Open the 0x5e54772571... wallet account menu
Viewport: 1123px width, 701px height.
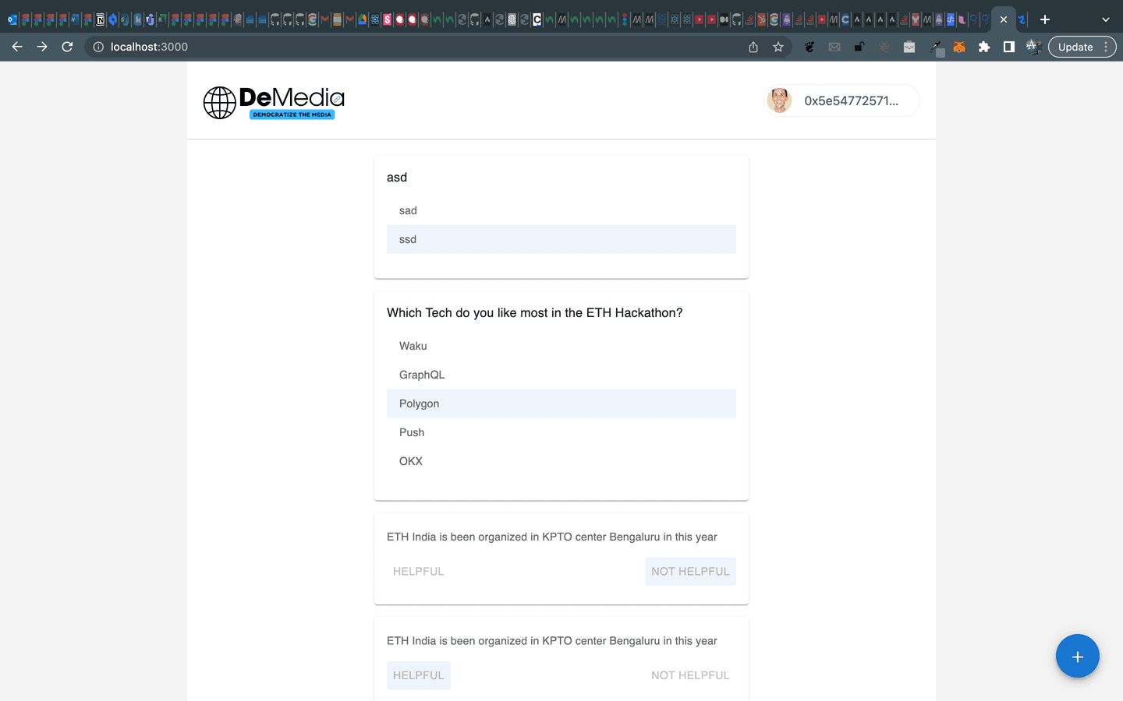(841, 100)
